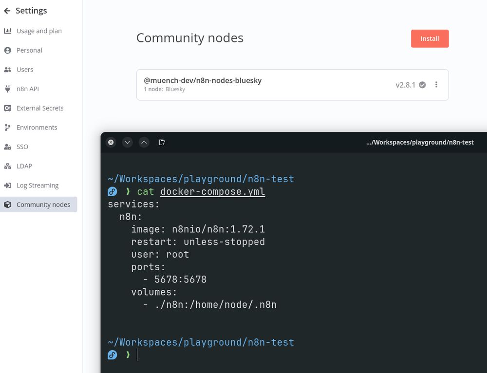Click the Users group icon
The width and height of the screenshot is (487, 373).
click(7, 70)
